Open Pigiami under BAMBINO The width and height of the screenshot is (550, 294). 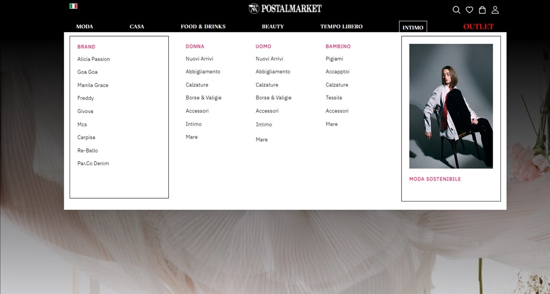coord(335,59)
